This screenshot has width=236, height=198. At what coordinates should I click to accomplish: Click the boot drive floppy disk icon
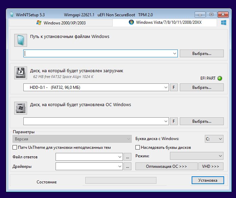[x=21, y=73]
